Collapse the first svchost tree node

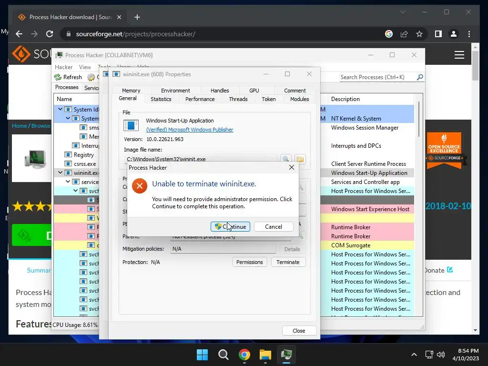[76, 191]
